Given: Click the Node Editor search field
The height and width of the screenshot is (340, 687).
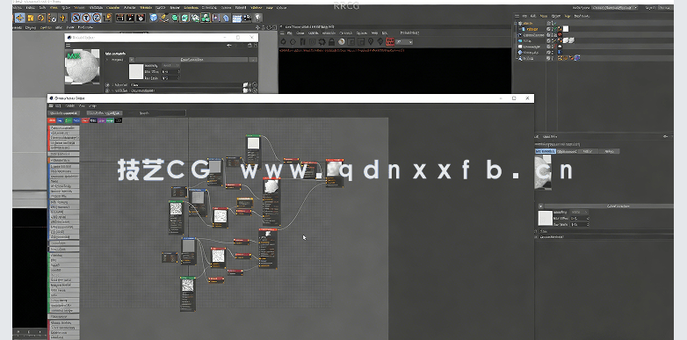Looking at the screenshot, I should [x=163, y=113].
